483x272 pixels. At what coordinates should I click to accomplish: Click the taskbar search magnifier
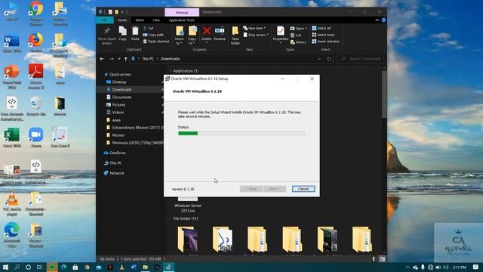17,267
